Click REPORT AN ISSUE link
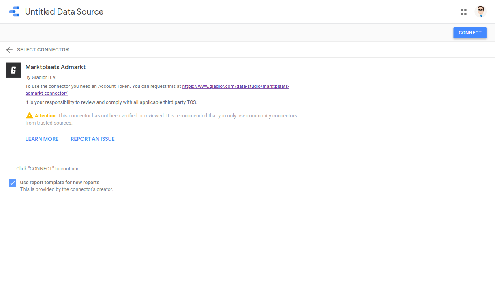The width and height of the screenshot is (495, 308). [x=92, y=139]
